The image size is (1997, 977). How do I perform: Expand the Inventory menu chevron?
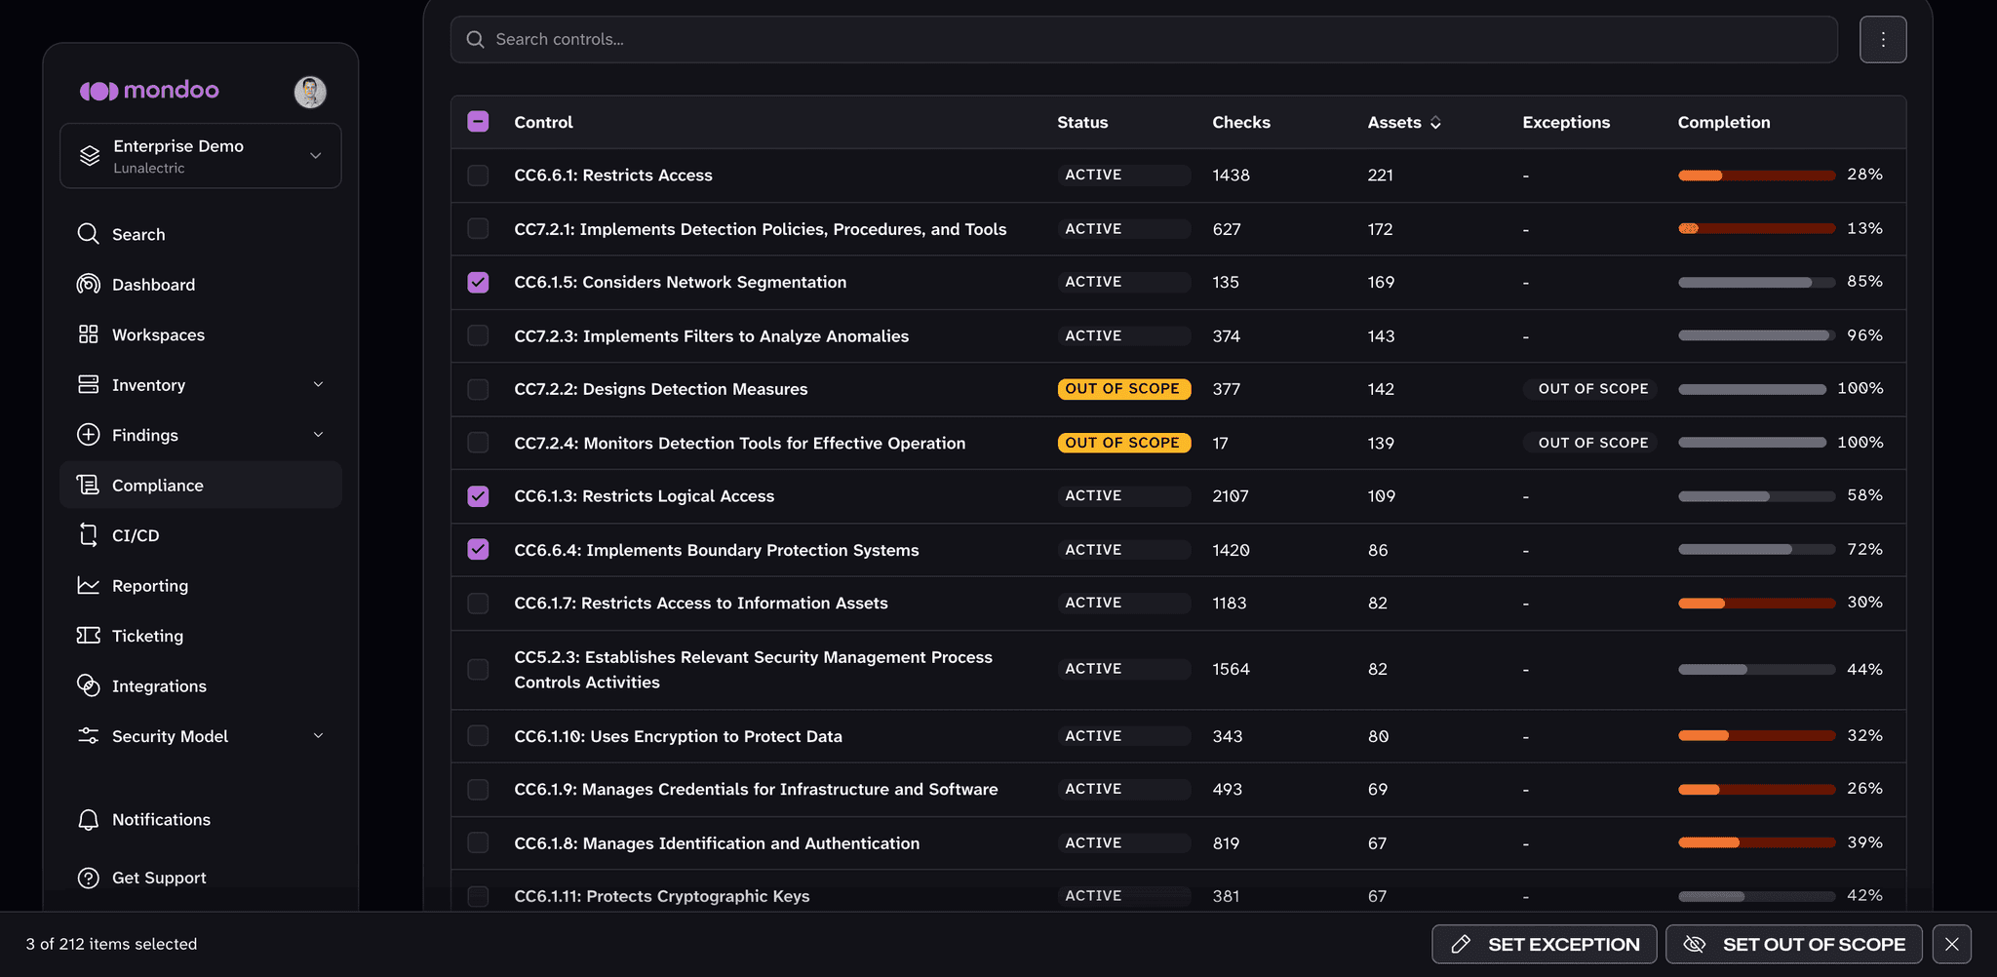(318, 384)
